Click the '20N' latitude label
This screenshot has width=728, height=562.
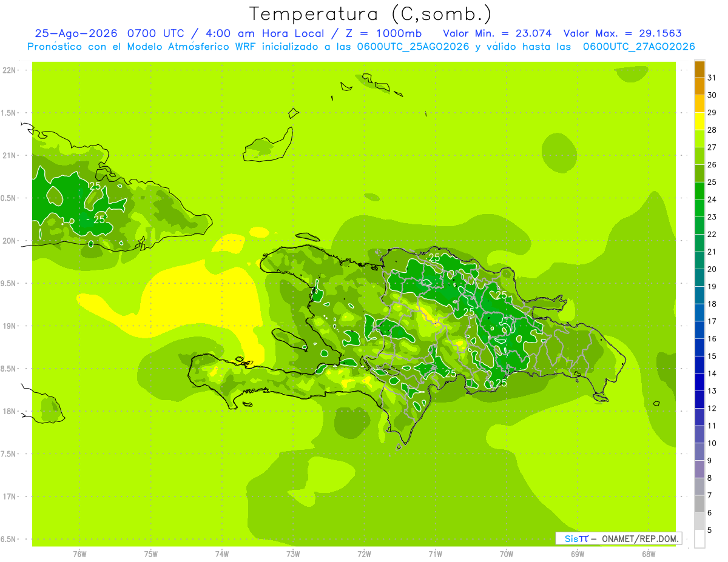(x=9, y=241)
